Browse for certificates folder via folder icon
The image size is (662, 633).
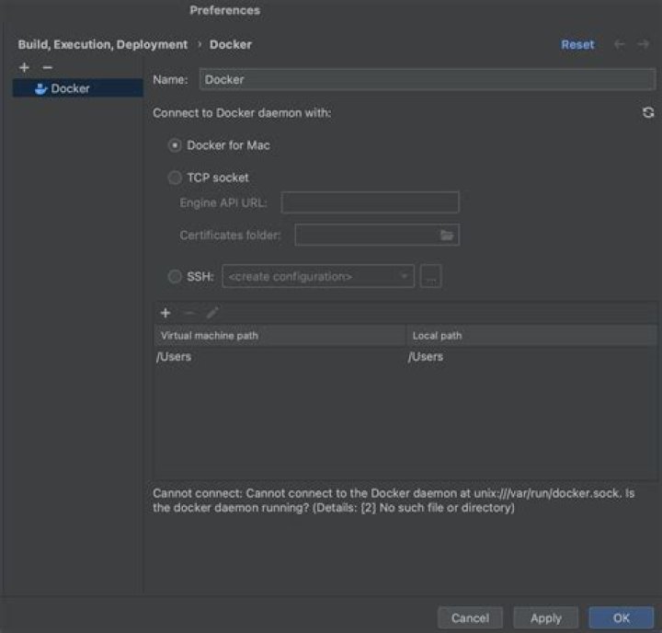click(447, 235)
